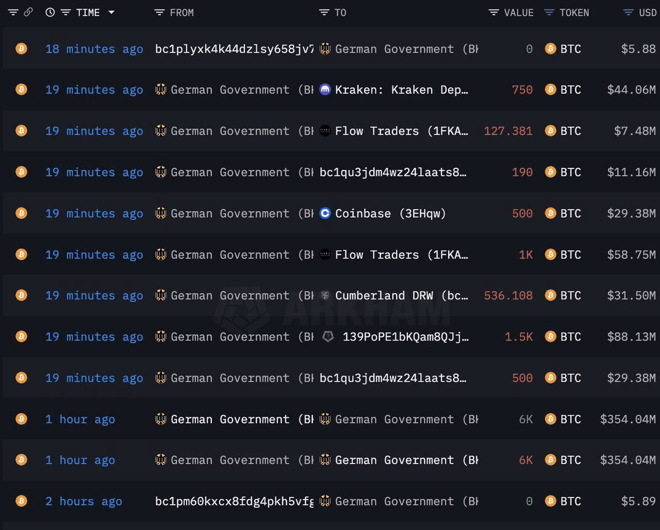Viewport: 660px width, 530px height.
Task: Click the 139PoPE1bKQam8QJj address icon
Action: click(x=328, y=337)
